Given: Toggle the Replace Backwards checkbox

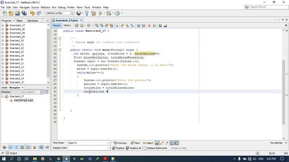Looking at the screenshot, I should 145,148.
